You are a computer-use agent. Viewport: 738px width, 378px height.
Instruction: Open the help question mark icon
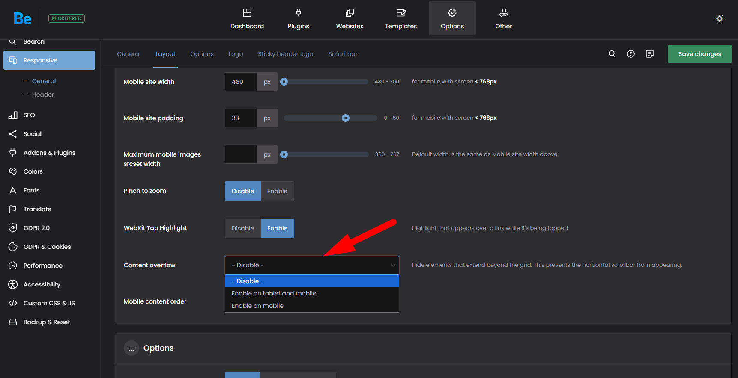[631, 54]
